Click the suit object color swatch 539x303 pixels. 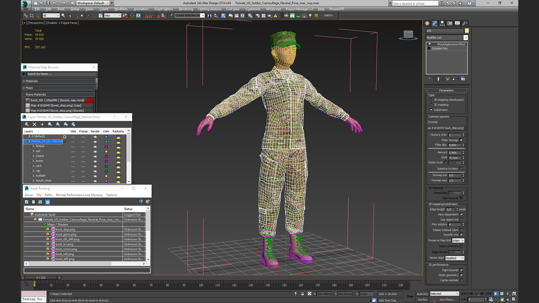tap(467, 31)
